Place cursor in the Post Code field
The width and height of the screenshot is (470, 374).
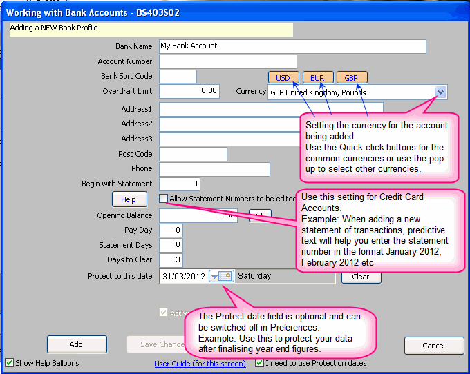(x=193, y=154)
